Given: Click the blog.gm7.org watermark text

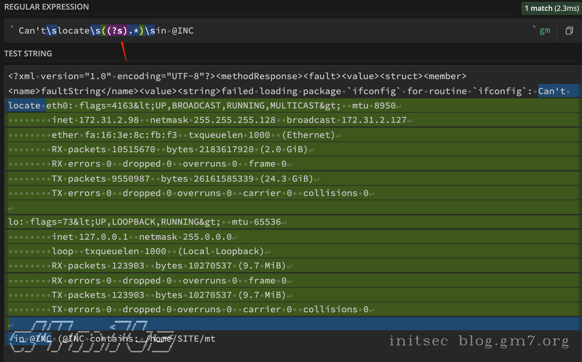Looking at the screenshot, I should coord(513,341).
